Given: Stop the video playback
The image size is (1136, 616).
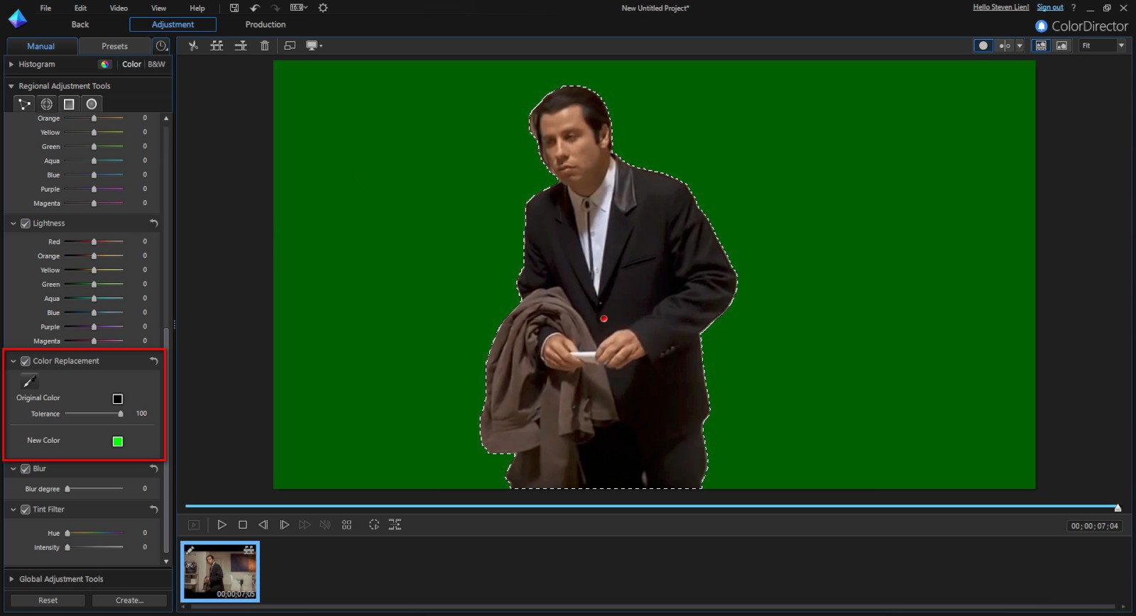Looking at the screenshot, I should [x=243, y=524].
